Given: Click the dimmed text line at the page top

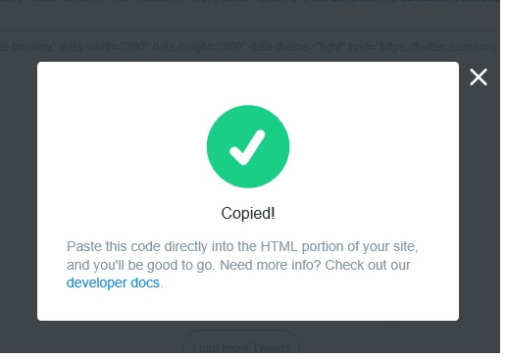Looking at the screenshot, I should pos(250,2).
